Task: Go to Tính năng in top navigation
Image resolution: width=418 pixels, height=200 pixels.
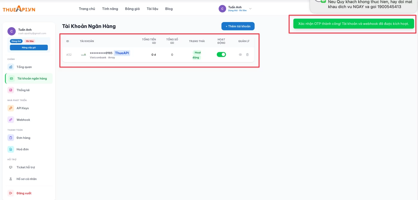Action: pyautogui.click(x=110, y=9)
